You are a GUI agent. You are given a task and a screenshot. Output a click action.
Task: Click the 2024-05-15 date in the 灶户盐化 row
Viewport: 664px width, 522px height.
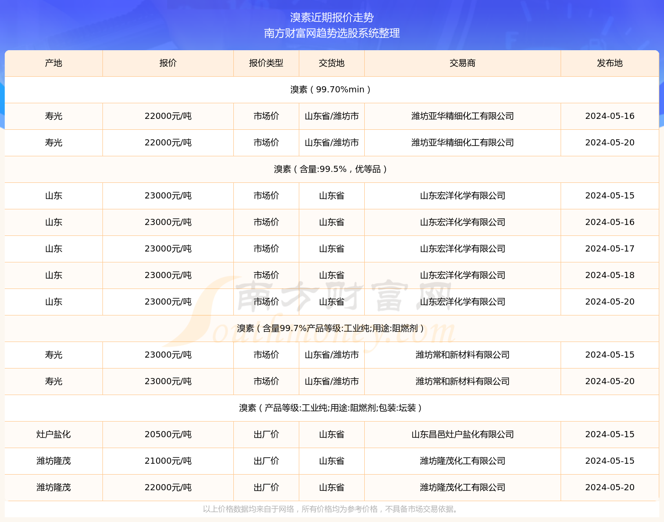pyautogui.click(x=610, y=434)
